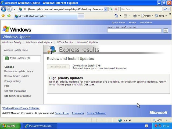Open the Page menu
The height and width of the screenshot is (129, 172).
147,16
